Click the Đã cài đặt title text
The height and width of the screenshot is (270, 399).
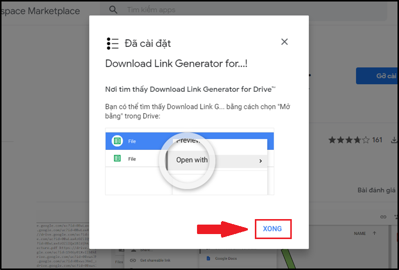[x=148, y=43]
